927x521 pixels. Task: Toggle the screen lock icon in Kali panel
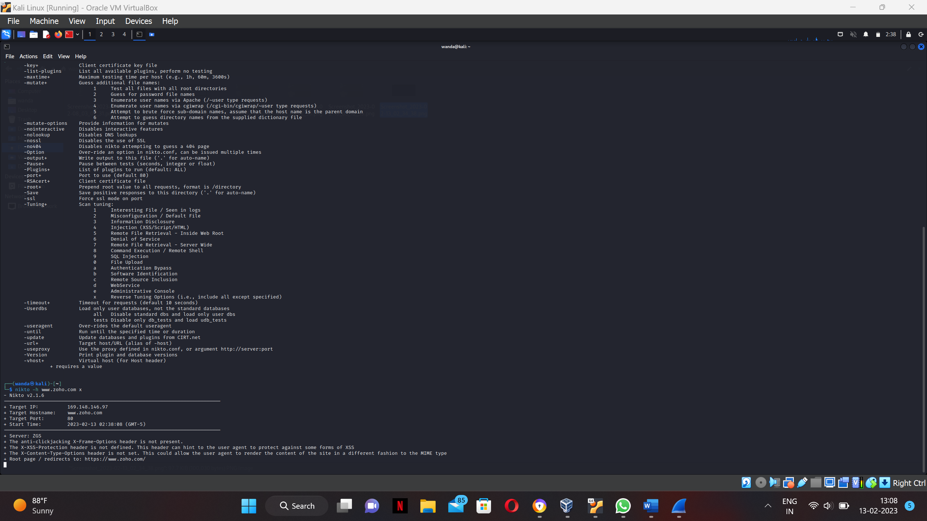point(909,34)
